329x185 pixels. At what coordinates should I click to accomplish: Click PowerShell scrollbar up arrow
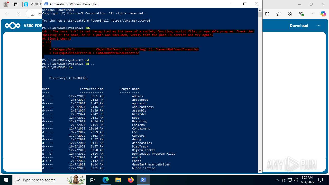(260, 10)
